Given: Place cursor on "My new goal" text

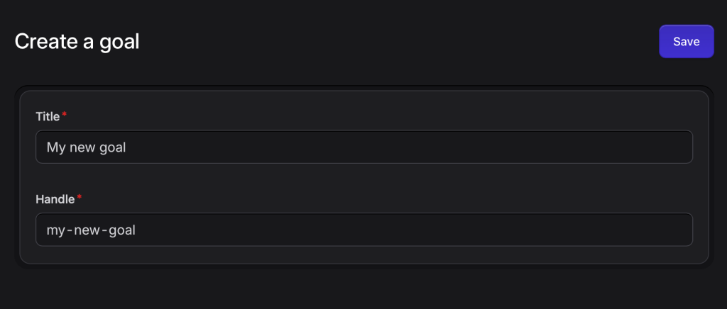Looking at the screenshot, I should click(x=86, y=147).
